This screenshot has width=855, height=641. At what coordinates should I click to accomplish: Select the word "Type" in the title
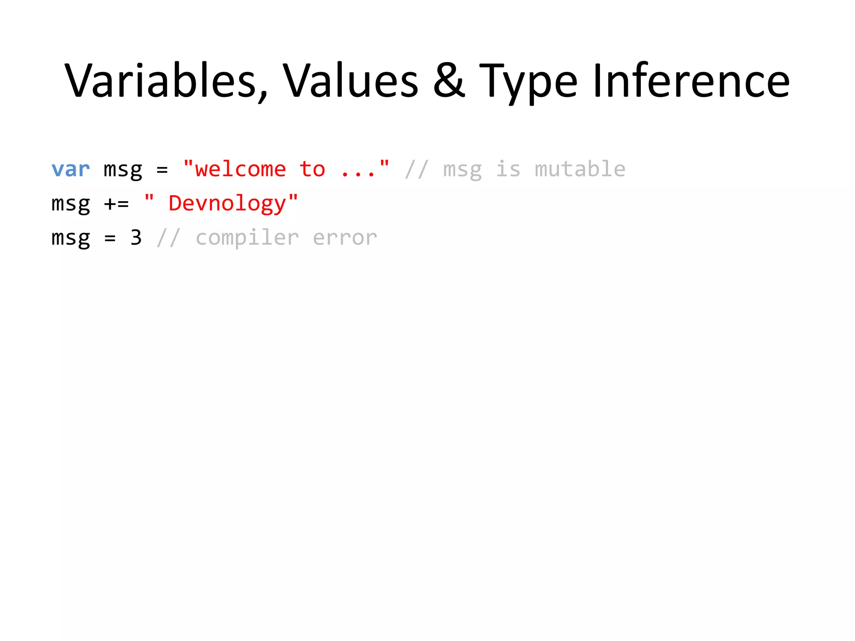[x=528, y=81]
